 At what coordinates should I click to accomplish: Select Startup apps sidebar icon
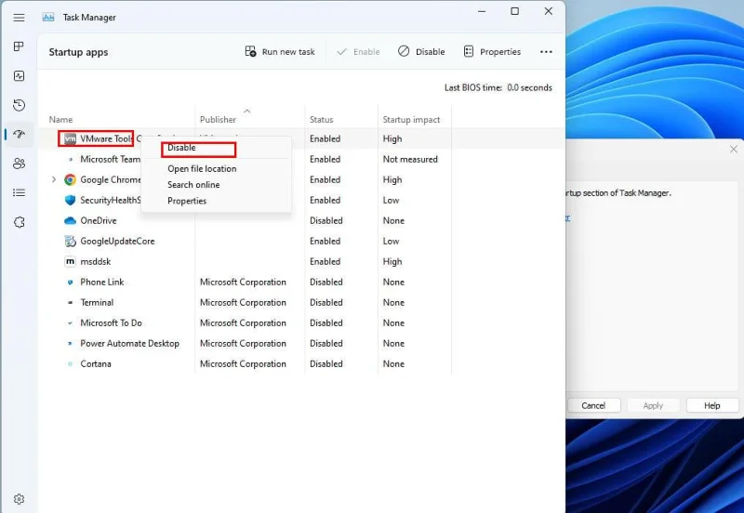(19, 134)
